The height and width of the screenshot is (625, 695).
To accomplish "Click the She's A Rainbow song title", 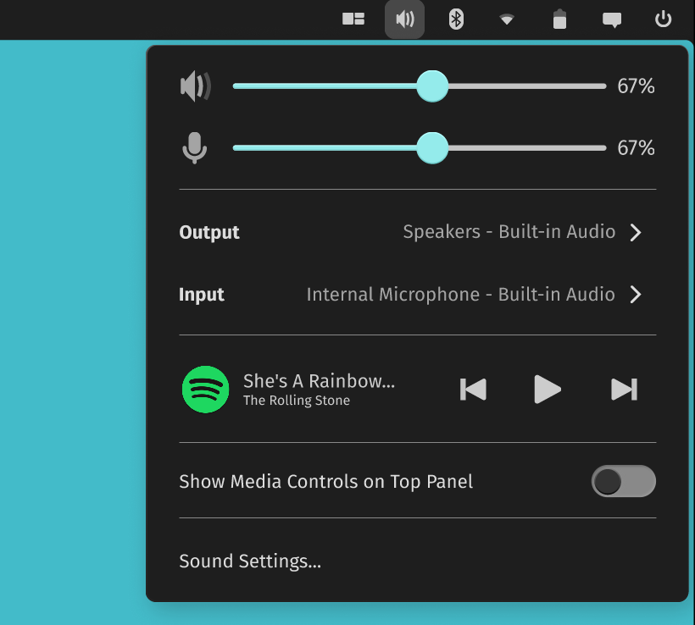I will (x=319, y=381).
